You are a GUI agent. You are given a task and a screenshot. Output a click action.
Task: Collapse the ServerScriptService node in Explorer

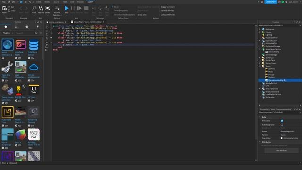[260, 49]
